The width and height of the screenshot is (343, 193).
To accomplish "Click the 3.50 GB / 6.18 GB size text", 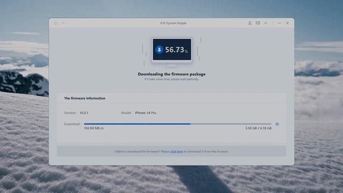I will 258,128.
